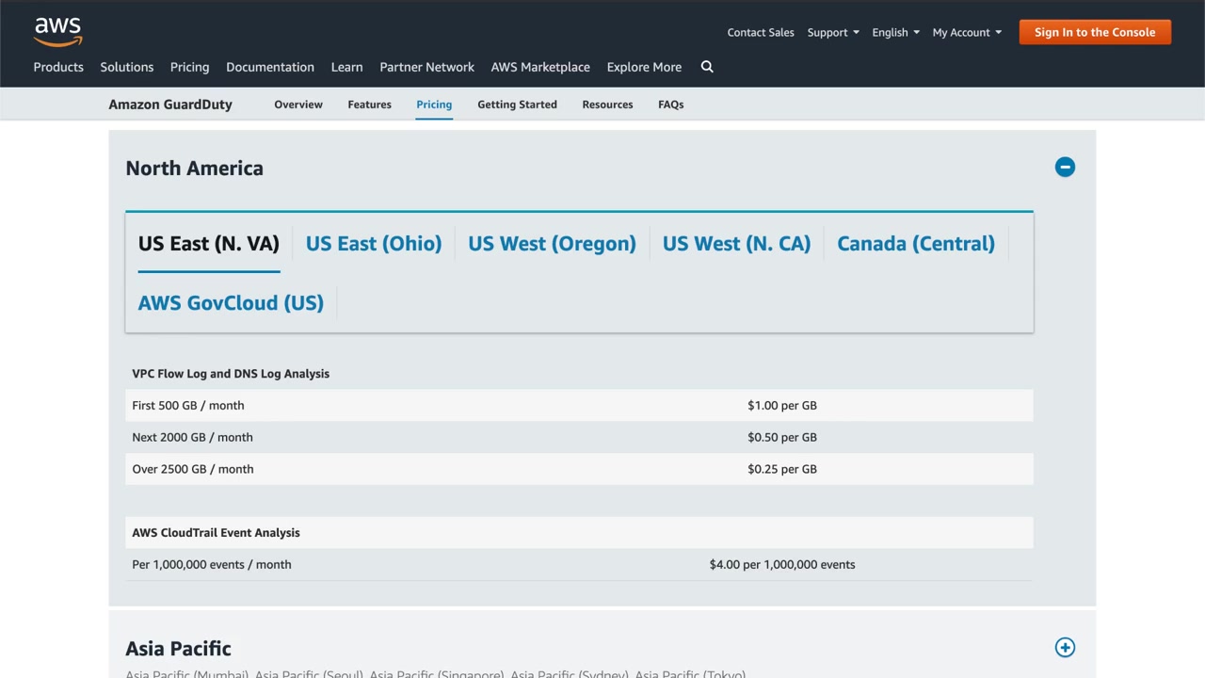The image size is (1205, 678).
Task: Go to AWS Marketplace
Action: coord(540,67)
